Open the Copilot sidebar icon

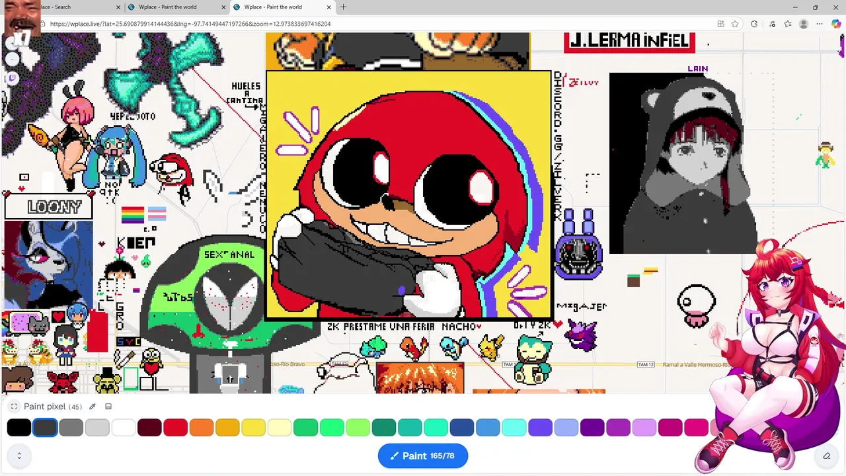[x=836, y=24]
